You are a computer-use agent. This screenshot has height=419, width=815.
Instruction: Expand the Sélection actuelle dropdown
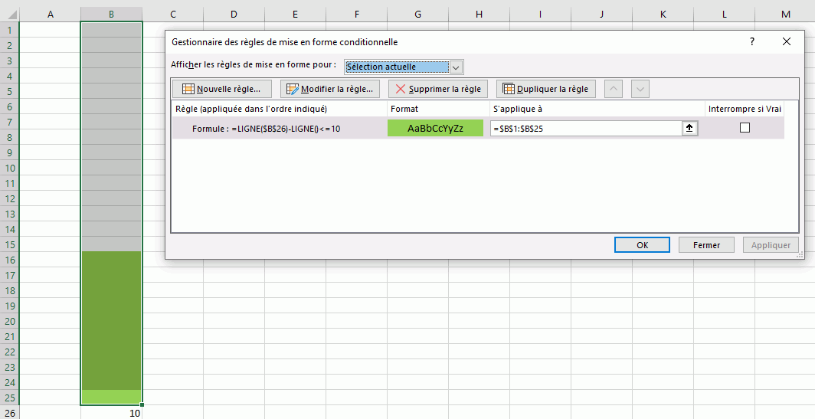pos(457,67)
